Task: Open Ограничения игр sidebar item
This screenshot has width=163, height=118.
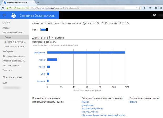Action: click(12, 66)
